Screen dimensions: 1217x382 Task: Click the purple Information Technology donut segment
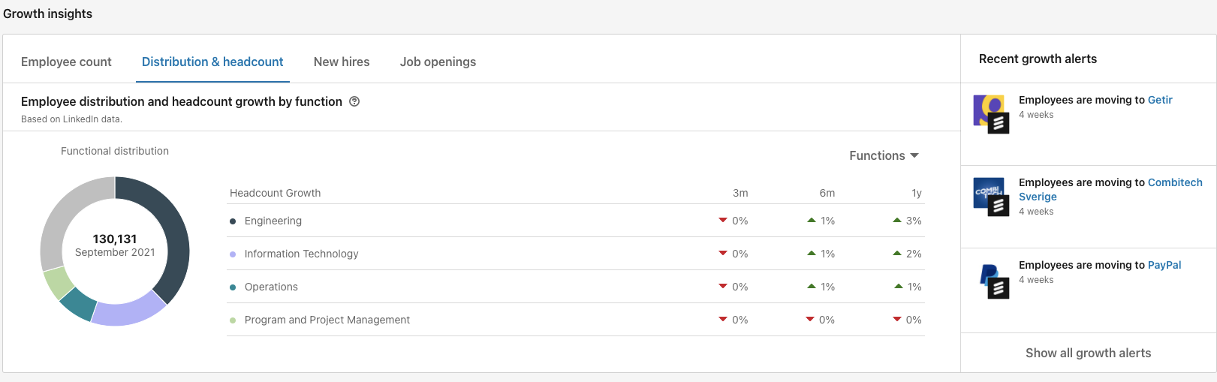click(128, 313)
